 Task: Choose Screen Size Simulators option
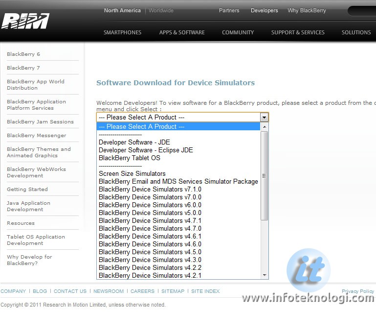[x=178, y=174]
